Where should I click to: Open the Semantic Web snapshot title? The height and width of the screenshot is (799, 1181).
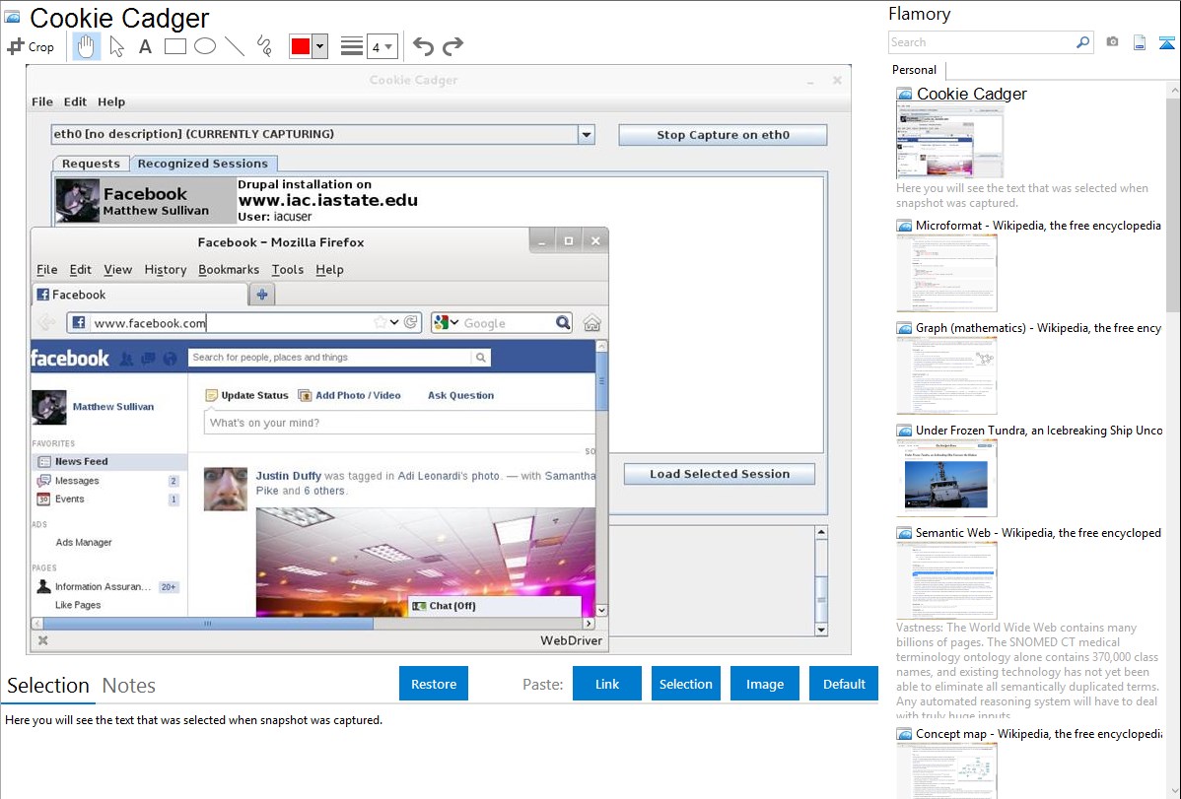pyautogui.click(x=1038, y=532)
